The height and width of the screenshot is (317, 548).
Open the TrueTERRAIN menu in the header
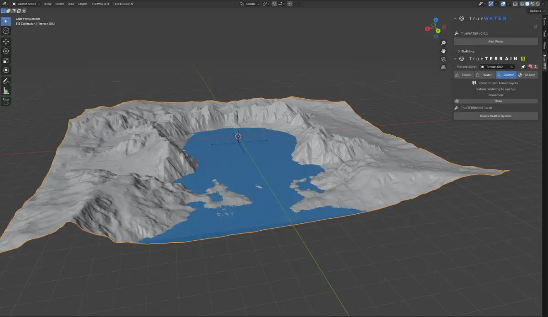(123, 4)
